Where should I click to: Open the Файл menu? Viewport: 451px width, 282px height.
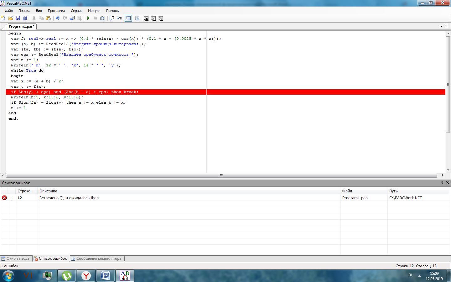click(x=8, y=11)
